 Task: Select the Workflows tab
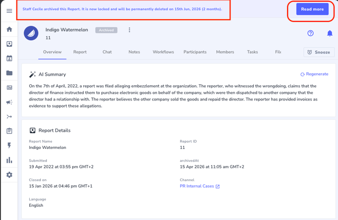(163, 52)
